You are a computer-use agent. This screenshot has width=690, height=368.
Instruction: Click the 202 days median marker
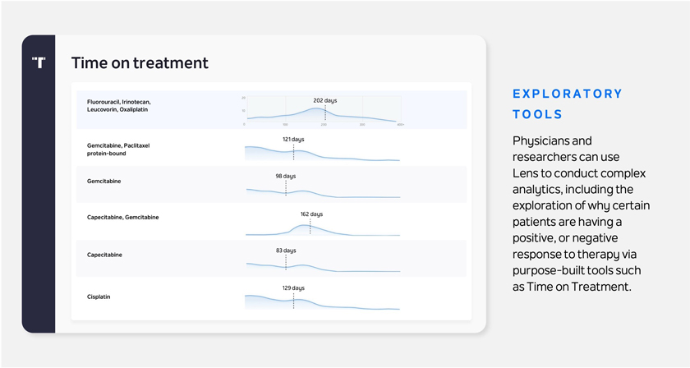325,101
